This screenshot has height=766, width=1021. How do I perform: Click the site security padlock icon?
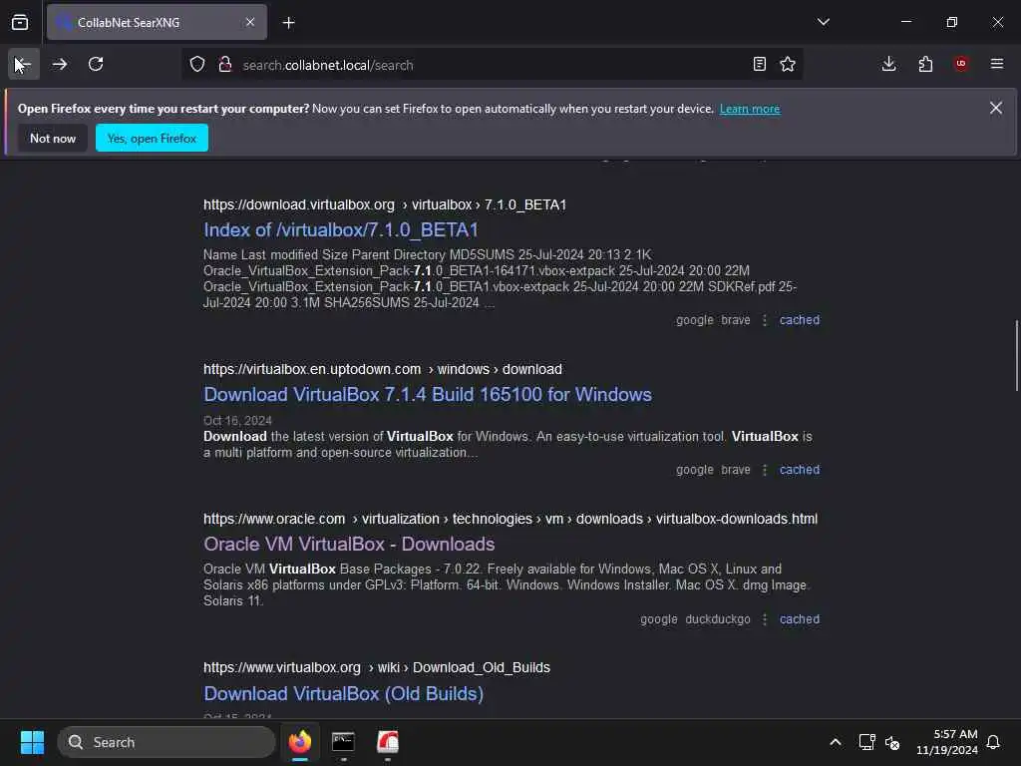[224, 65]
